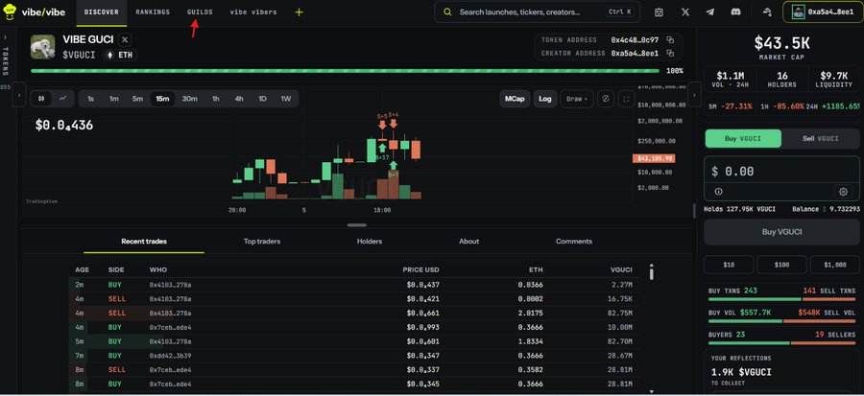The image size is (864, 396).
Task: Click the chart refresh/sync icon
Action: [x=606, y=99]
